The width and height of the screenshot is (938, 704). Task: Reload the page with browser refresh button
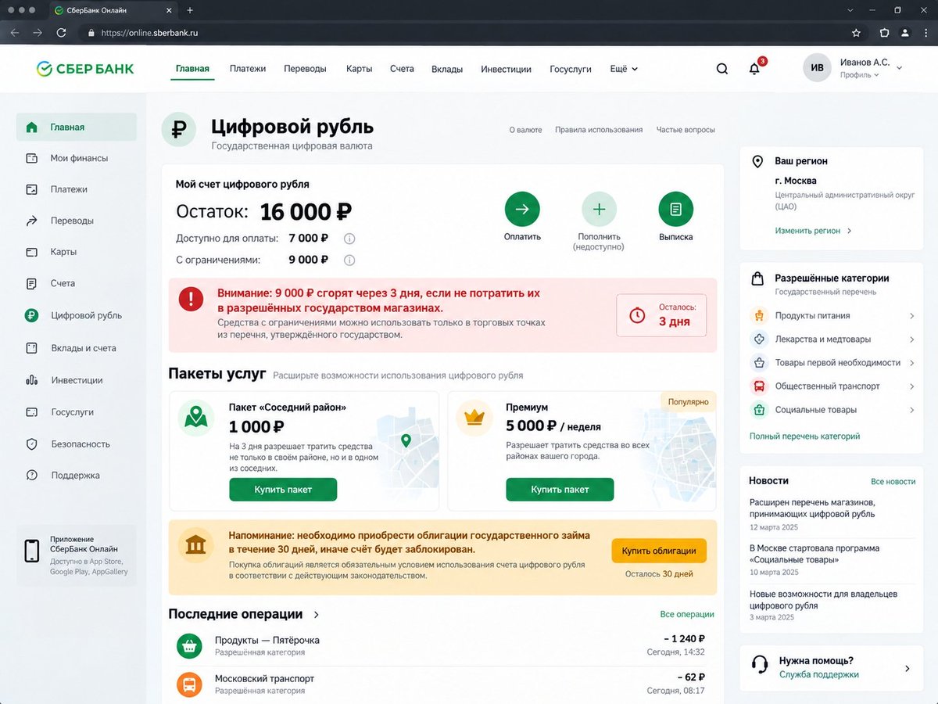point(61,33)
